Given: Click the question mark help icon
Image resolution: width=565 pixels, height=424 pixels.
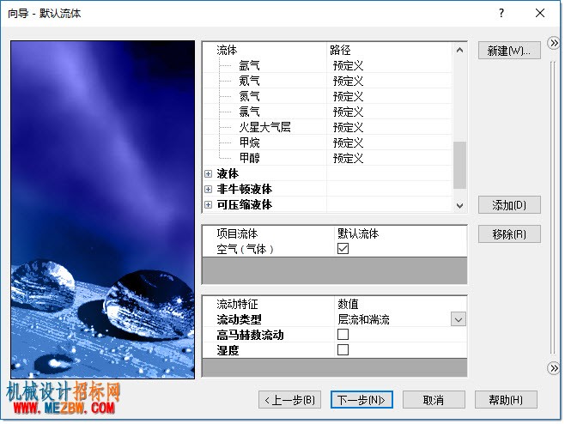Looking at the screenshot, I should click(x=501, y=14).
